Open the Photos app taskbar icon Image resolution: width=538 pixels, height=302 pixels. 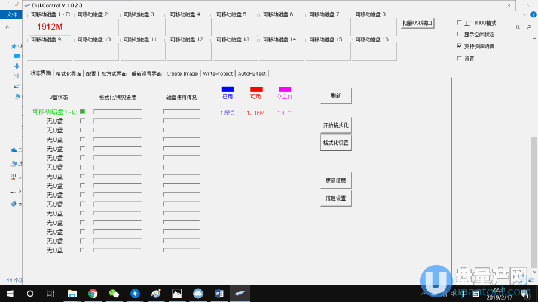177,294
